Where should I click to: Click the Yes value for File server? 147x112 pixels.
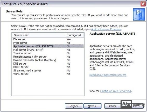(69, 39)
